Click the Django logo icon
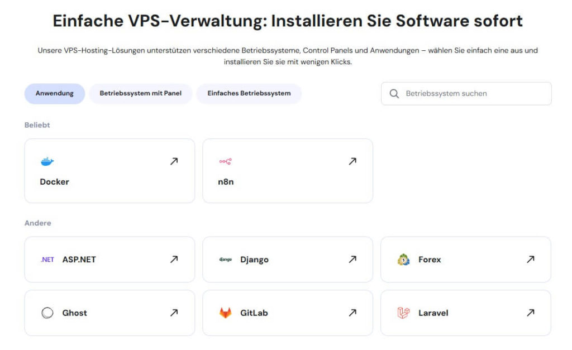This screenshot has width=572, height=350. tap(225, 260)
